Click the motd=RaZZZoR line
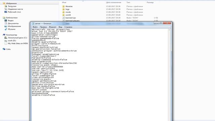 40,93
